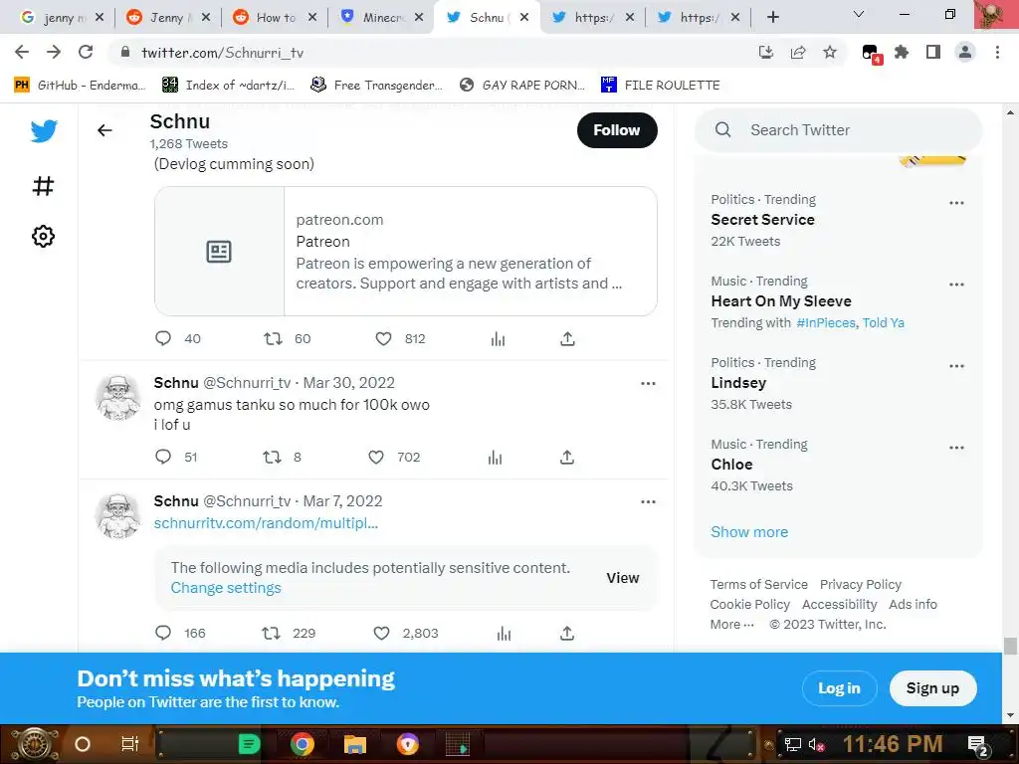
Task: Open File Explorer from the taskbar
Action: pyautogui.click(x=355, y=744)
